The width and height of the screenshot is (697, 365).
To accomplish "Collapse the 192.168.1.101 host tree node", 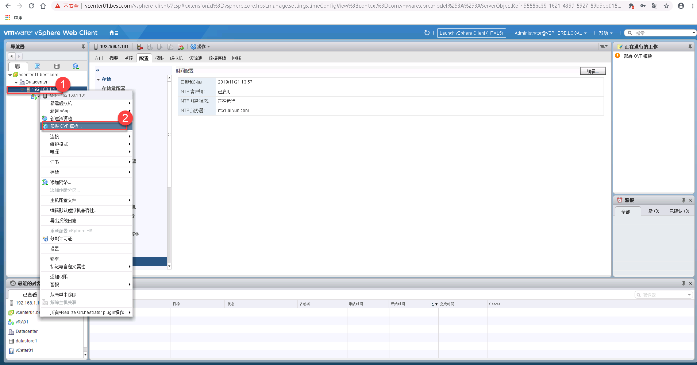I will tap(22, 89).
